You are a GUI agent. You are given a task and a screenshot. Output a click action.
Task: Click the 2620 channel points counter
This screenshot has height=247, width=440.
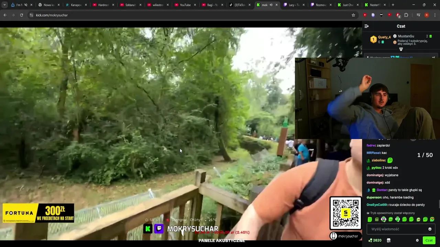(375, 240)
